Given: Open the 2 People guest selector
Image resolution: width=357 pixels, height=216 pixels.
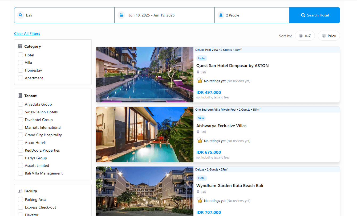Looking at the screenshot, I should [x=233, y=15].
